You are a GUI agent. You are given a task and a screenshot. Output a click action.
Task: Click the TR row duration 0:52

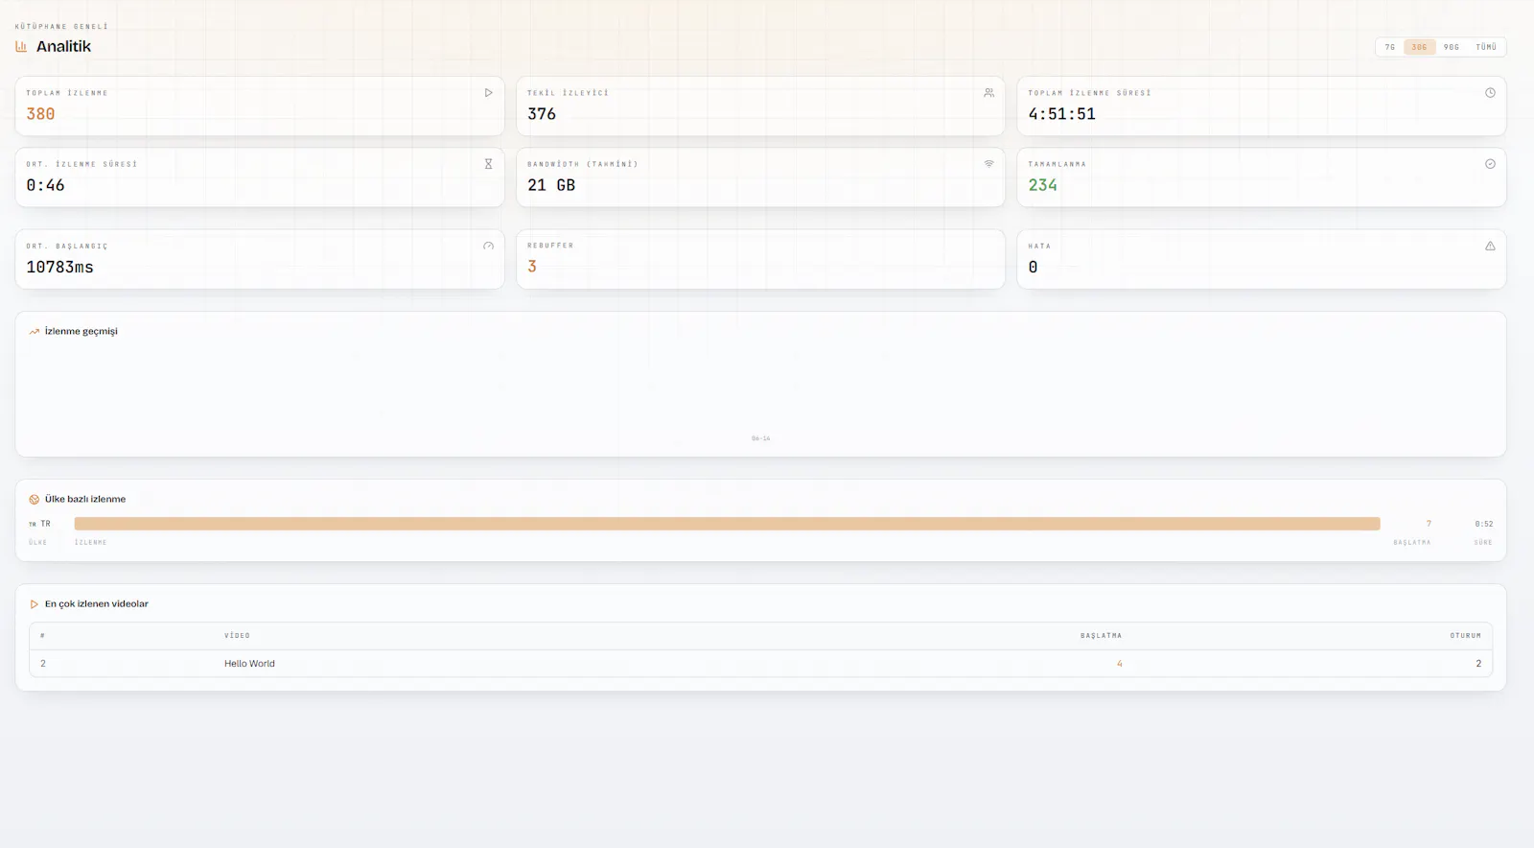click(x=1483, y=524)
